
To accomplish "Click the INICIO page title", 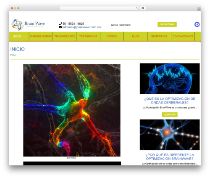I will (x=18, y=49).
